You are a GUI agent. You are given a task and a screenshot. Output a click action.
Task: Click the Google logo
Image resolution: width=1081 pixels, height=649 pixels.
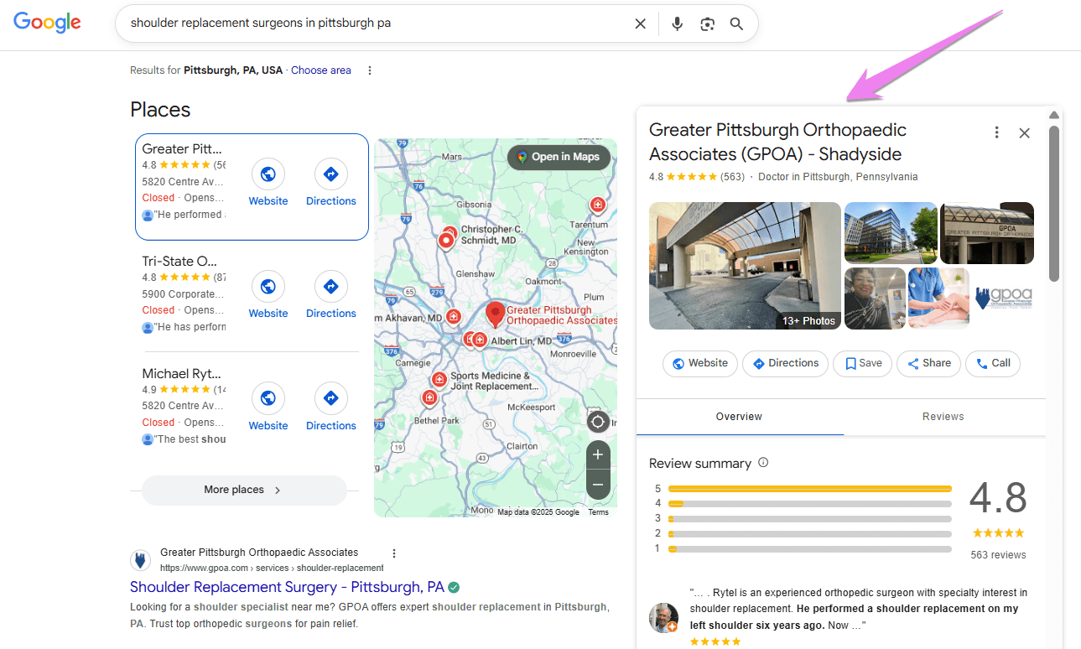point(47,23)
